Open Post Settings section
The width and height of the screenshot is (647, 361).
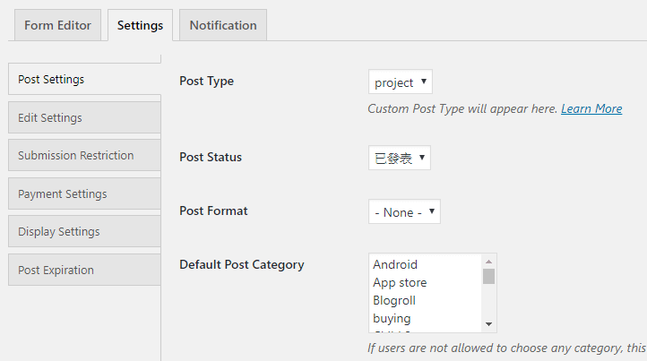pyautogui.click(x=84, y=79)
